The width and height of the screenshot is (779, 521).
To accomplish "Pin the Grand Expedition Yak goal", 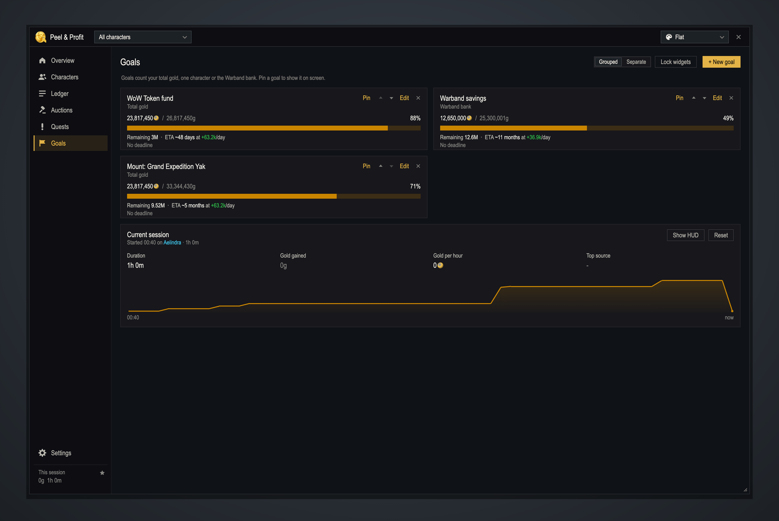I will pos(367,166).
